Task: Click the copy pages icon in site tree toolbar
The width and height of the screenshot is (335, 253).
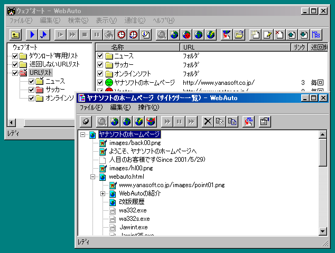Action: coord(232,122)
